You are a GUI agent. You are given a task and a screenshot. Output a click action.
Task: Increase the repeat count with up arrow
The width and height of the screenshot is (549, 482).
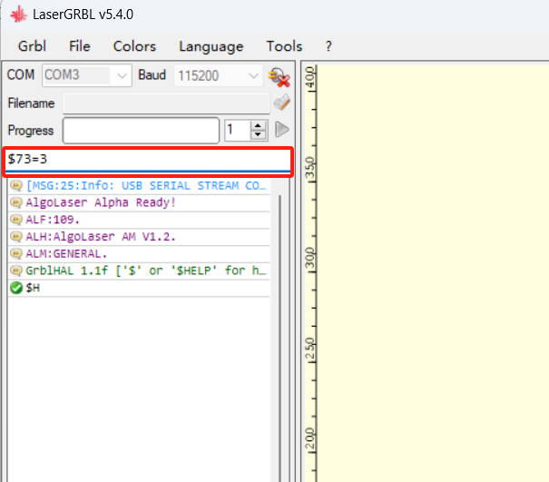coord(259,126)
